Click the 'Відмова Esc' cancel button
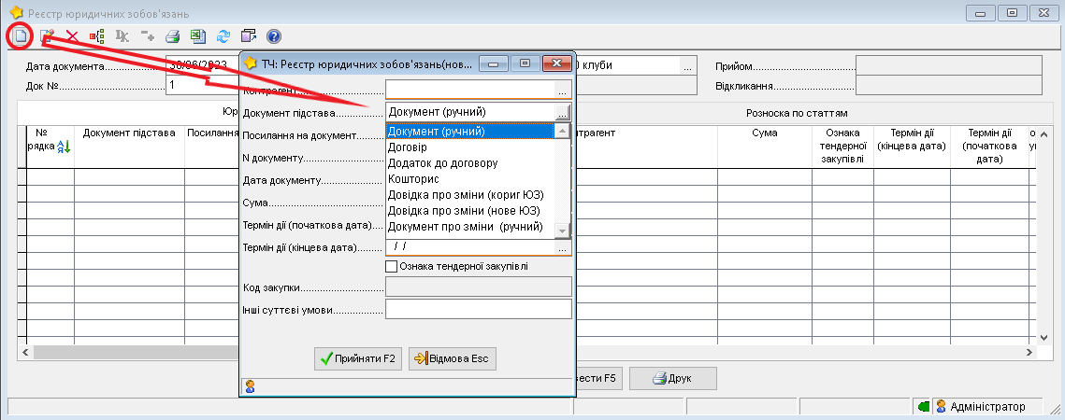This screenshot has width=1065, height=420. [453, 358]
